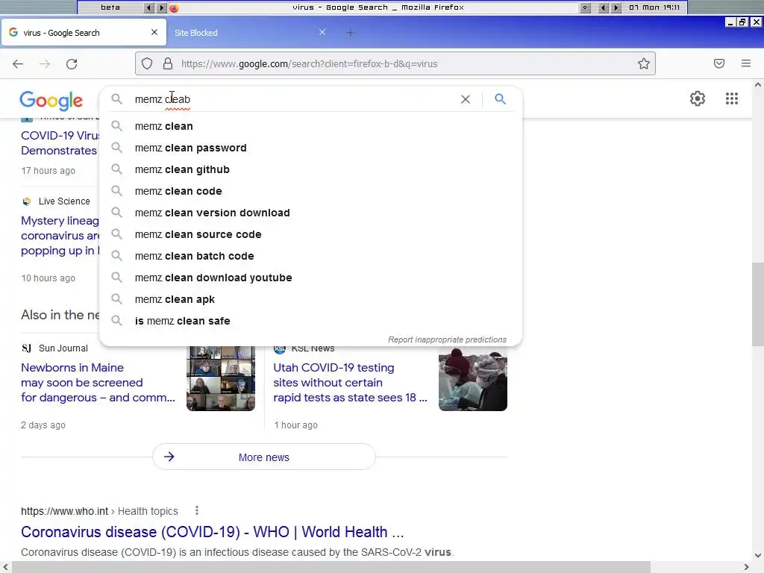Viewport: 764px width, 573px height.
Task: Switch to the Site Blocked tab
Action: 248,33
